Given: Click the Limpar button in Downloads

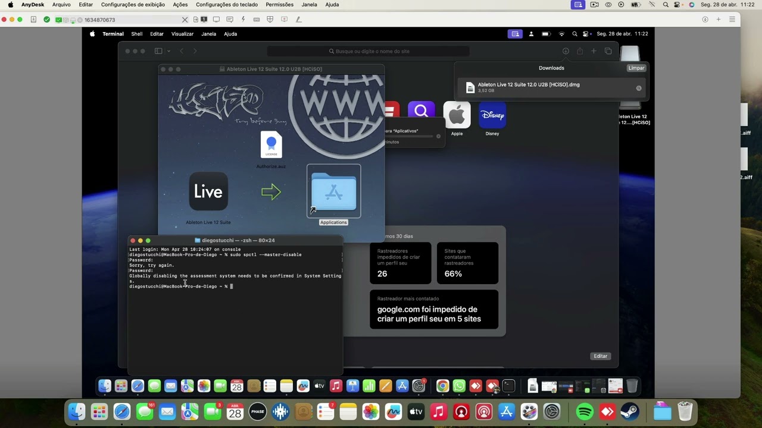Looking at the screenshot, I should click(x=636, y=68).
